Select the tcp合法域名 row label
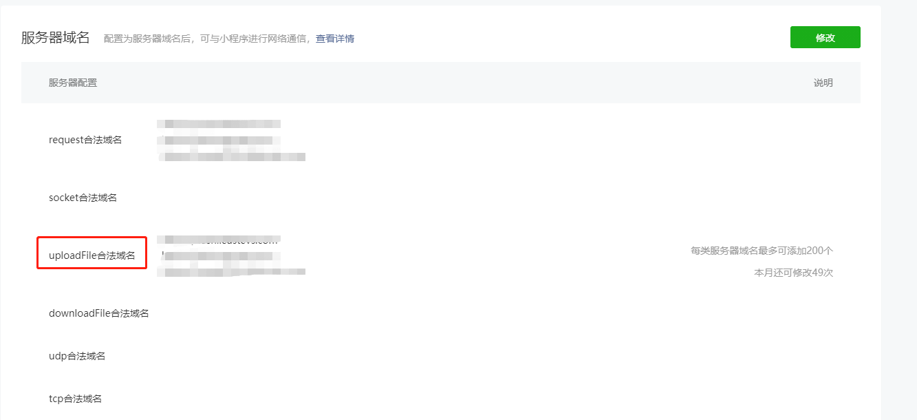 [76, 398]
